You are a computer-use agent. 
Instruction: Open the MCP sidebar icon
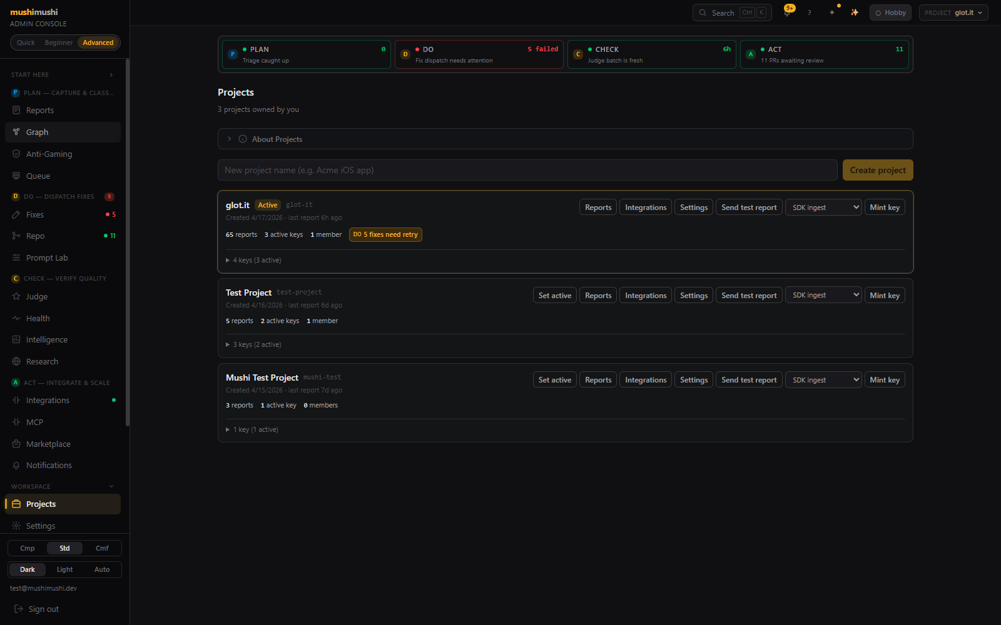pos(16,422)
